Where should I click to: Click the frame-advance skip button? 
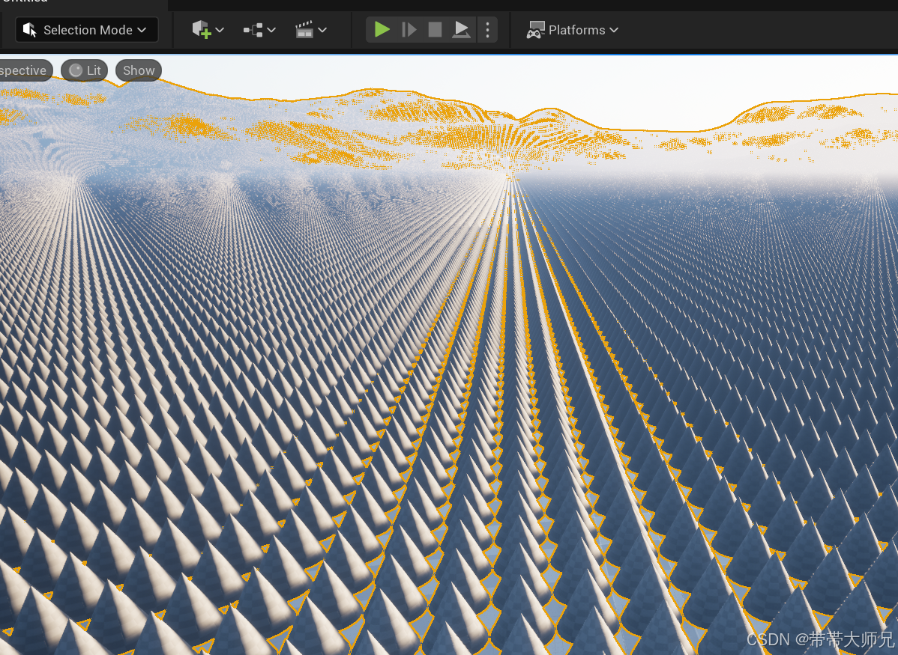tap(409, 29)
